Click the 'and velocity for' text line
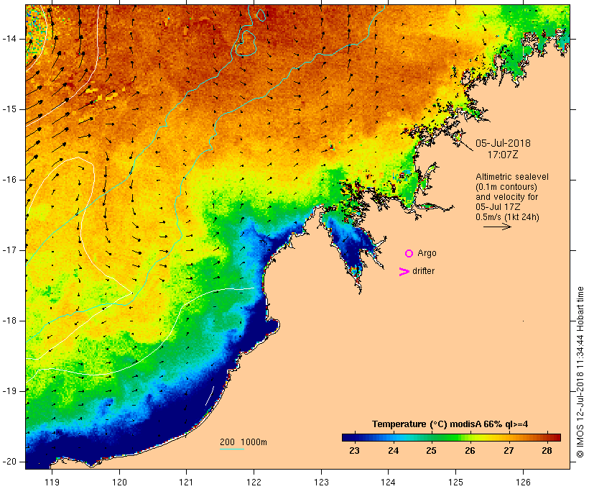Image resolution: width=589 pixels, height=489 pixels. click(x=506, y=197)
